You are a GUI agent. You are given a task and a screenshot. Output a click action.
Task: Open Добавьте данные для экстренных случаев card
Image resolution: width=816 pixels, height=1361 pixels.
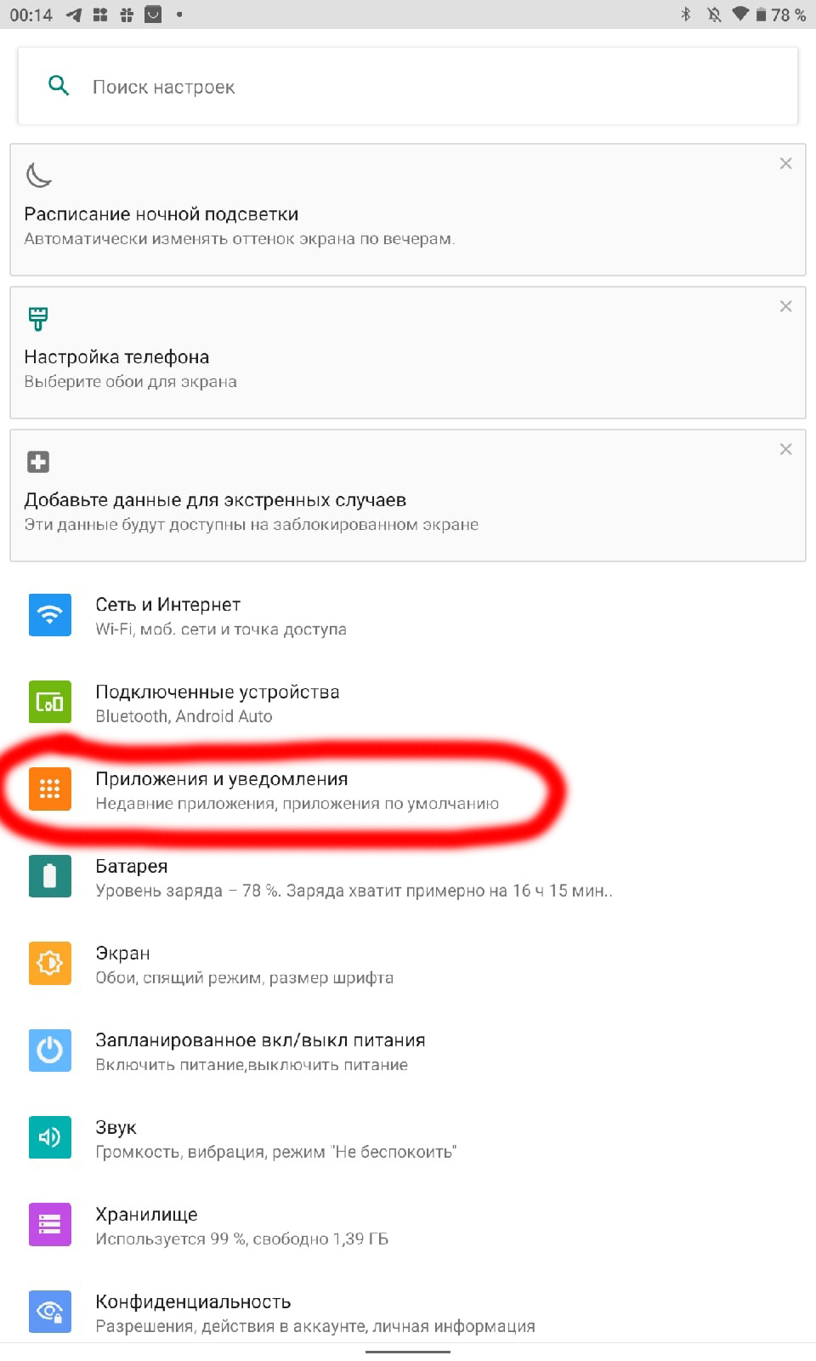[x=408, y=495]
